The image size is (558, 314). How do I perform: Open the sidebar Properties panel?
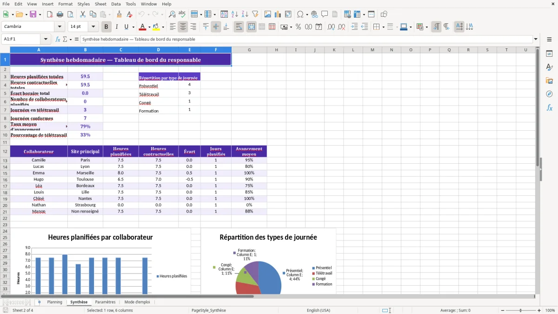click(549, 54)
